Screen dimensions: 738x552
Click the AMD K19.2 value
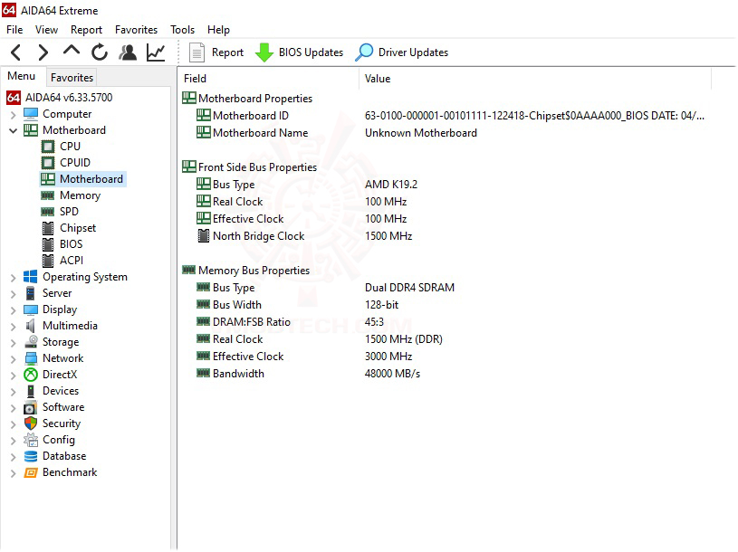pos(390,185)
